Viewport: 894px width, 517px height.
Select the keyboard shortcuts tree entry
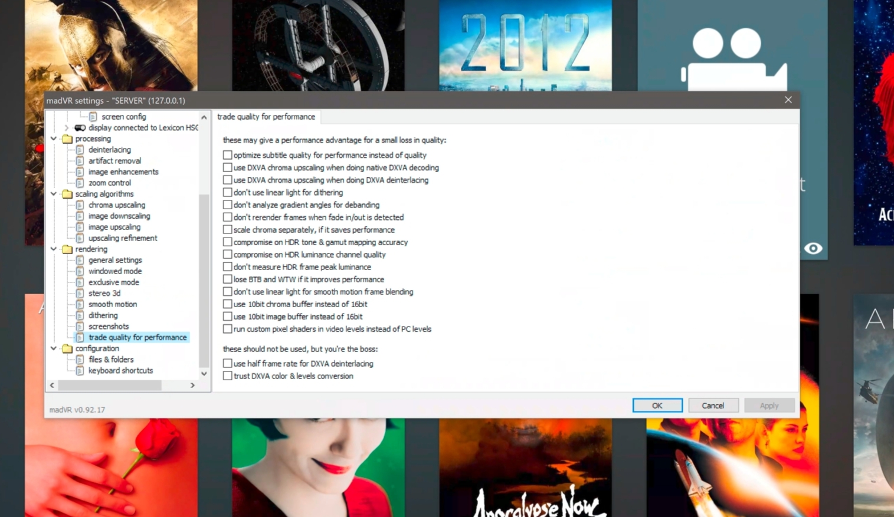120,371
